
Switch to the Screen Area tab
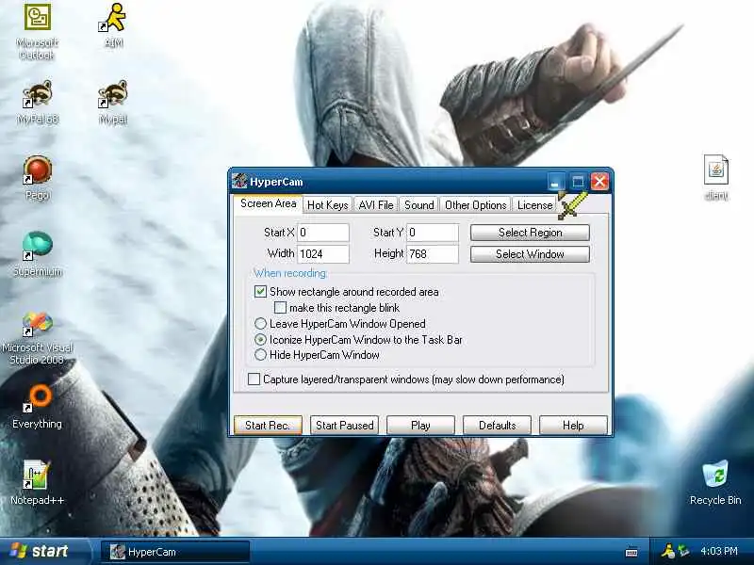(268, 203)
